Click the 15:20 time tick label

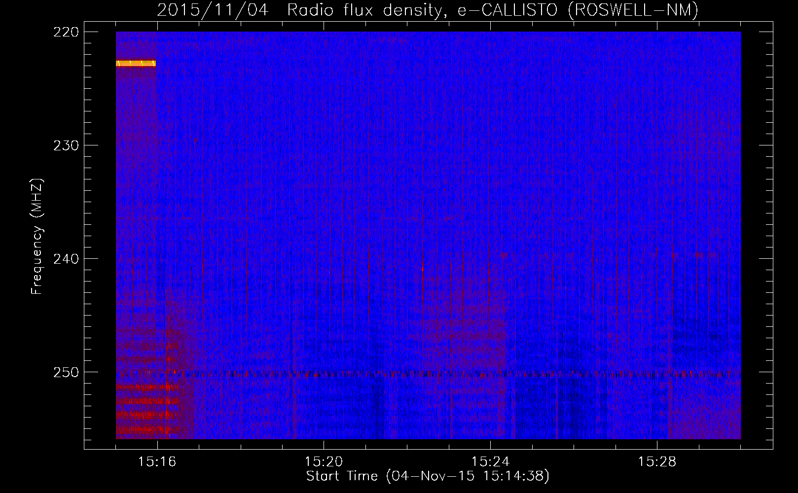[x=324, y=461]
